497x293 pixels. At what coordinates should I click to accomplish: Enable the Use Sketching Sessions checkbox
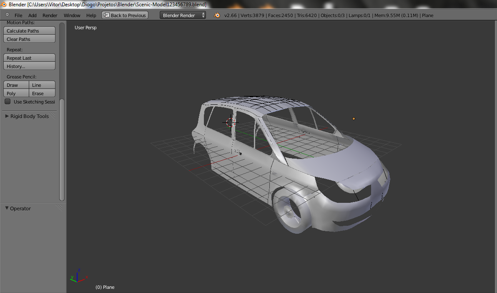pyautogui.click(x=8, y=102)
